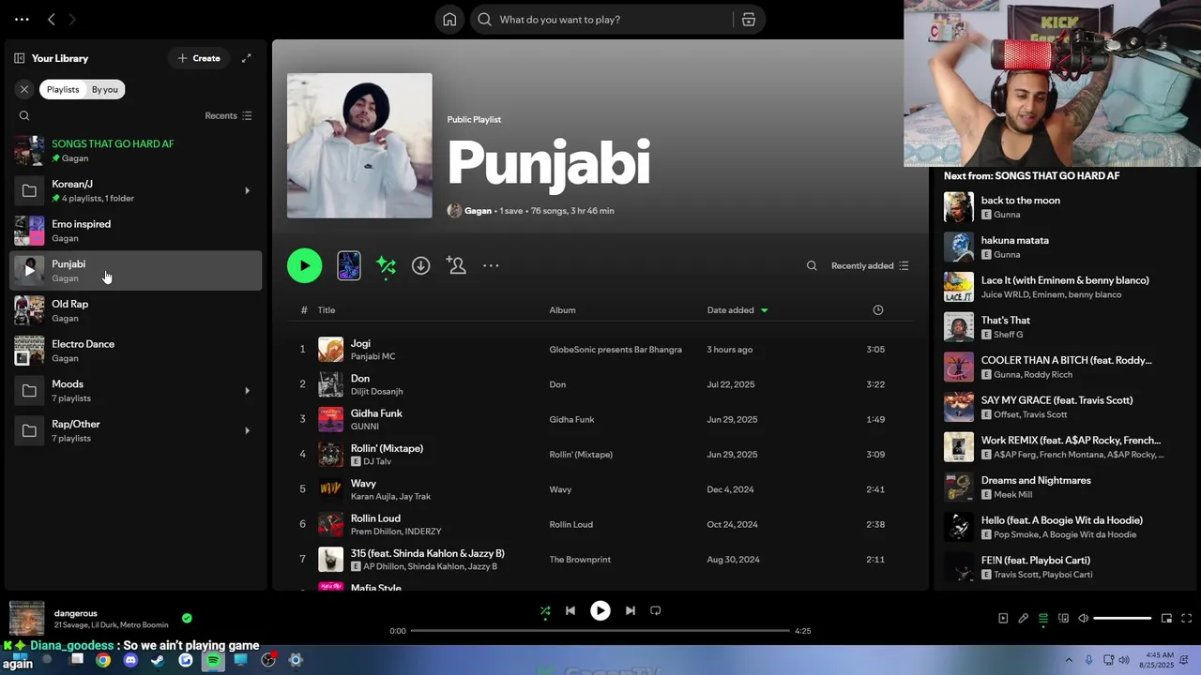This screenshot has width=1201, height=675.
Task: Open Gagan's profile from playlist header
Action: click(478, 211)
